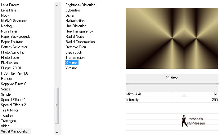Image resolution: width=220 pixels, height=135 pixels.
Task: Select Photo Aging Kit category
Action: coord(12,52)
